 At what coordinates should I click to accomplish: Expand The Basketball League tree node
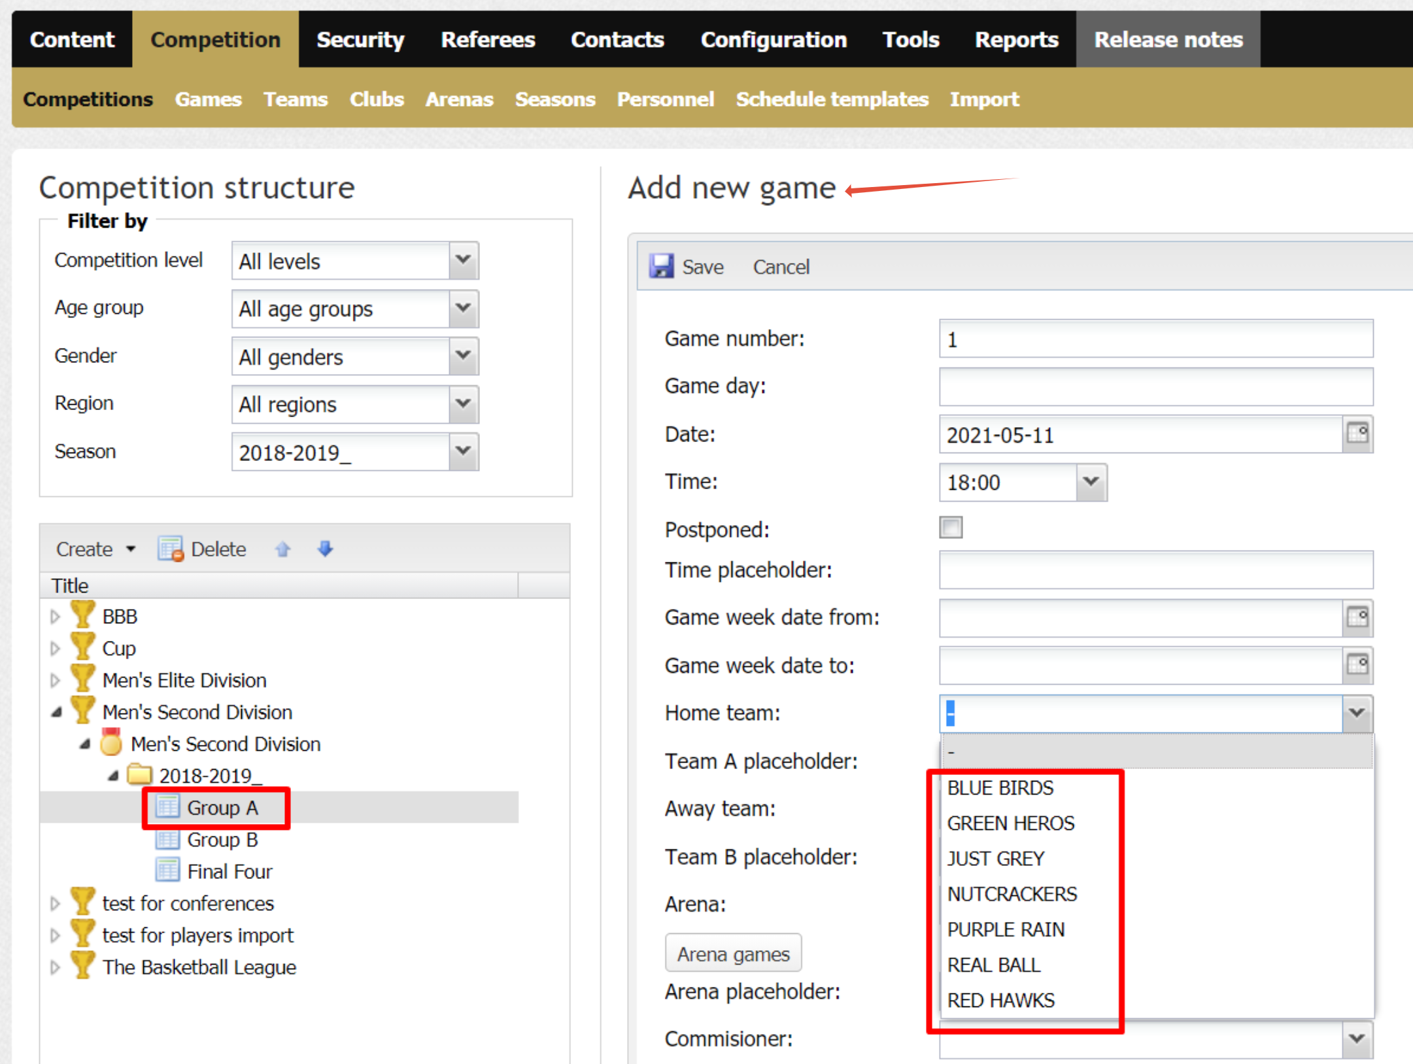pos(55,967)
